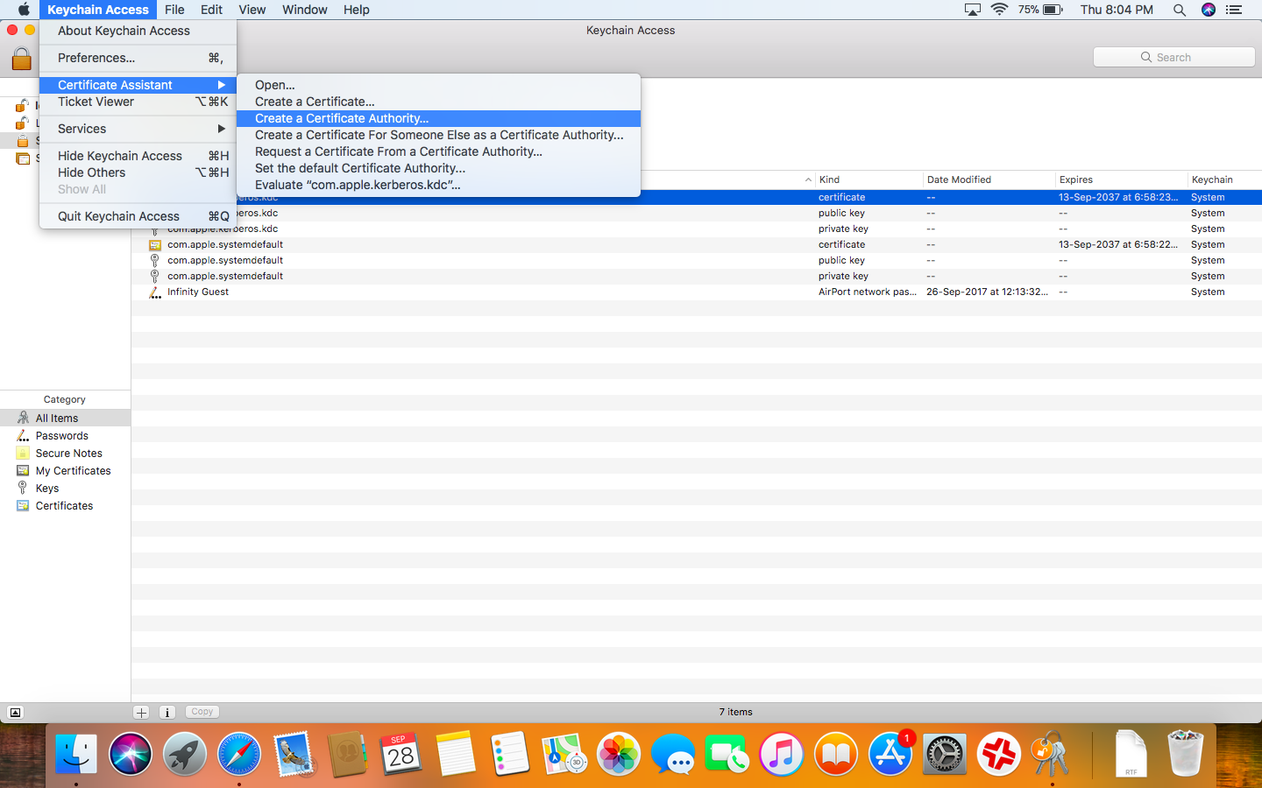Screen dimensions: 1262x788
Task: Choose Hide Others in the menu
Action: (x=138, y=172)
